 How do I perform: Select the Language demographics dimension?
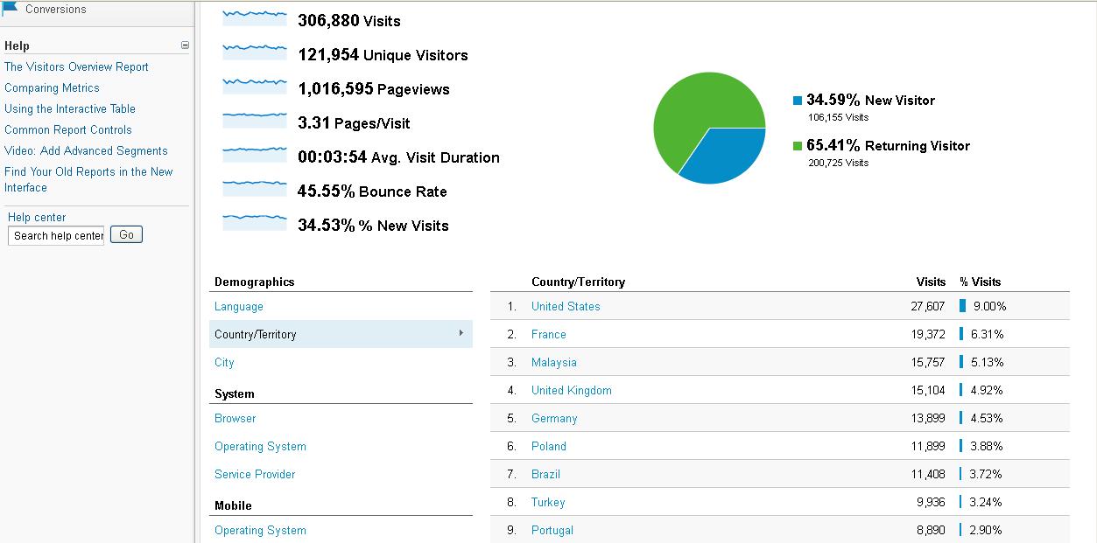click(239, 307)
